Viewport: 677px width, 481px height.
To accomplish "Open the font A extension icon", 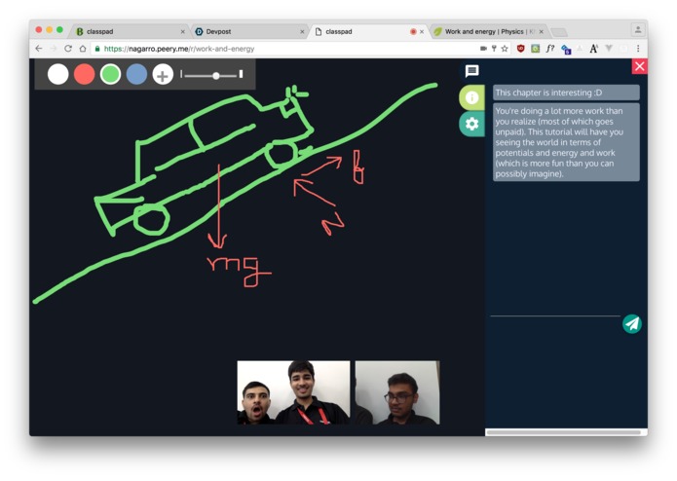I will [593, 49].
